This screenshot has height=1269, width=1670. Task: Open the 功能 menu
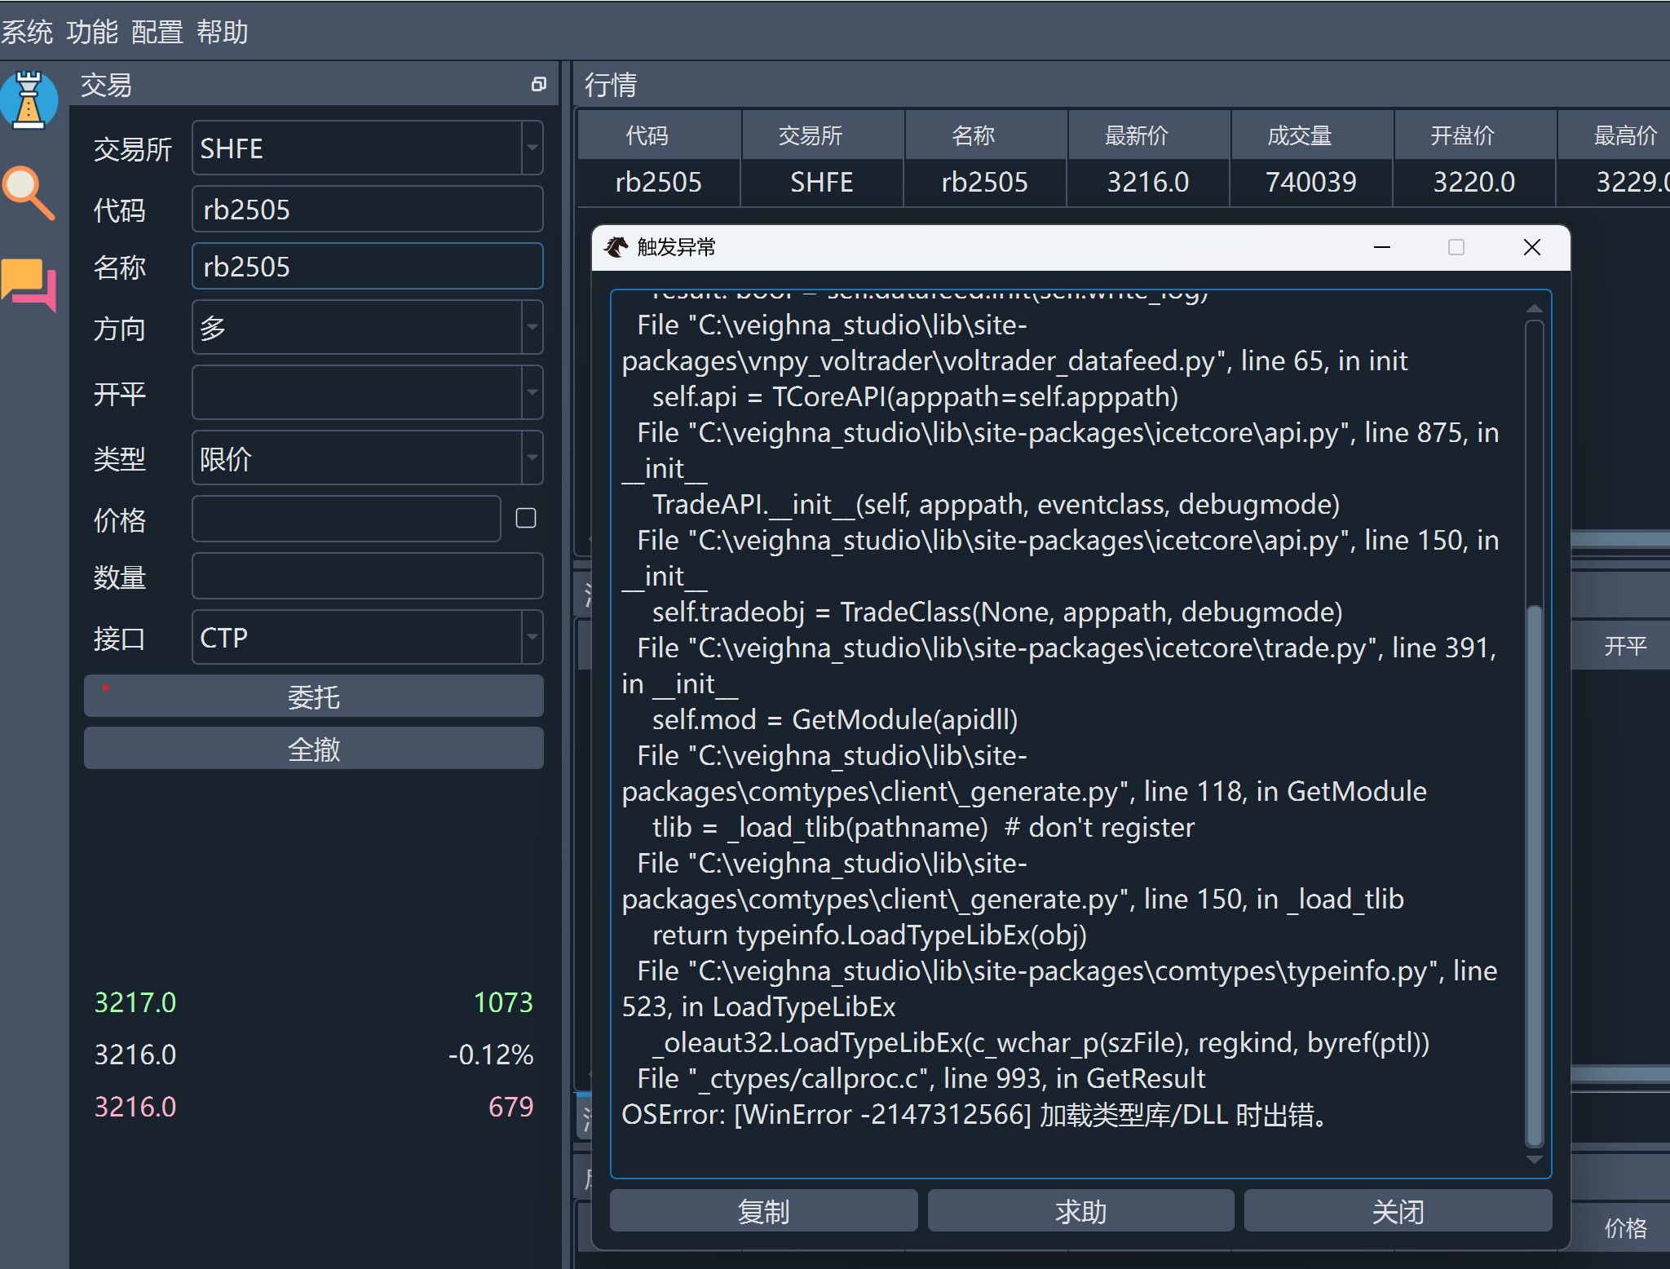click(92, 32)
